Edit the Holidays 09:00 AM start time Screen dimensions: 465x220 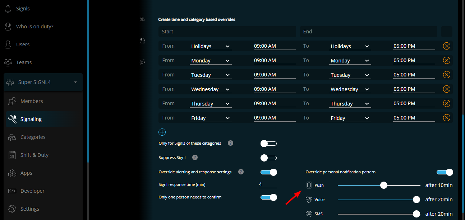[275, 46]
